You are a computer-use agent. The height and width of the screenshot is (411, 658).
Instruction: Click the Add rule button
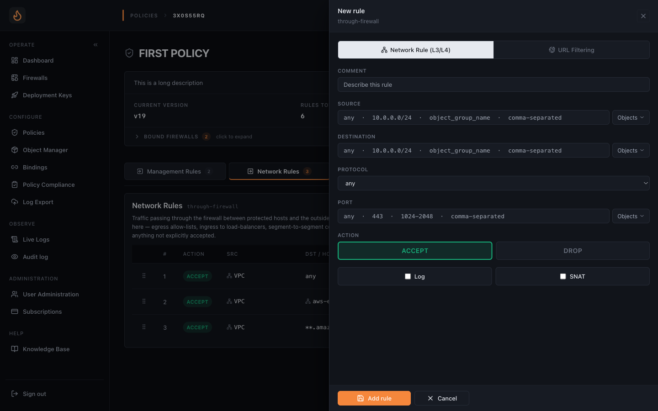click(374, 398)
